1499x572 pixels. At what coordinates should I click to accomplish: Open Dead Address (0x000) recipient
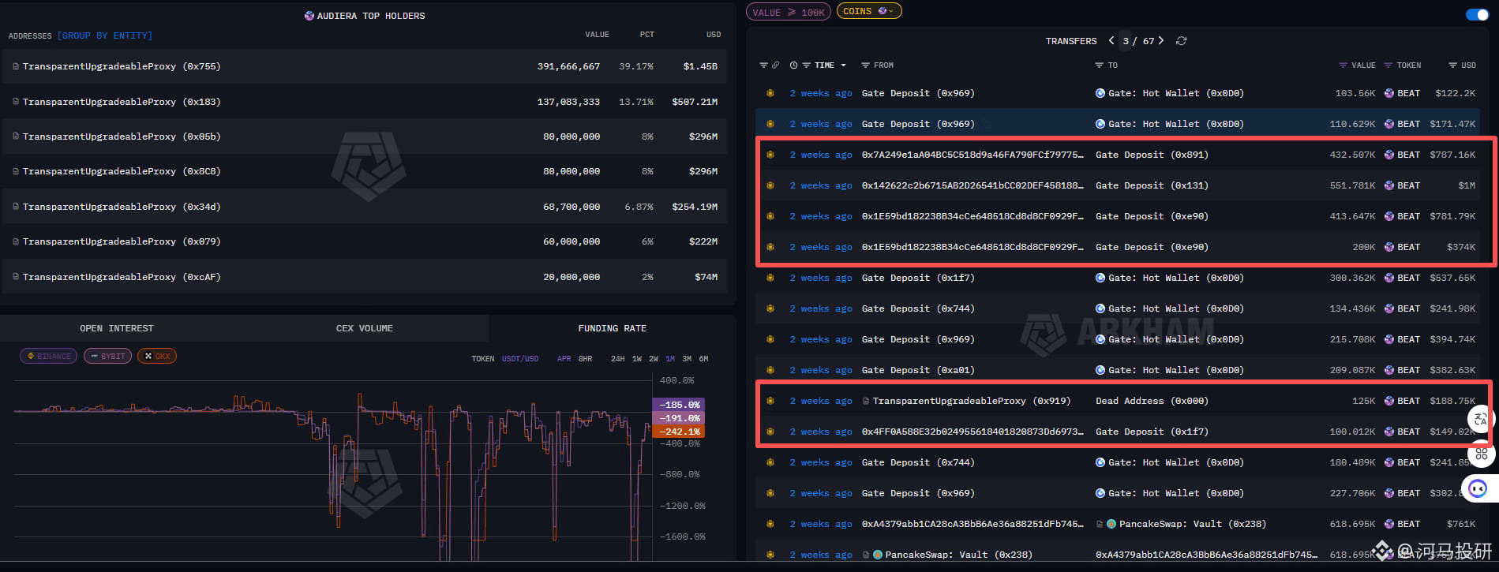(x=1152, y=401)
